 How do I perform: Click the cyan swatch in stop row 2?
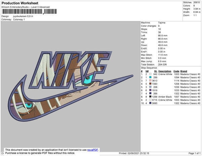point(150,77)
